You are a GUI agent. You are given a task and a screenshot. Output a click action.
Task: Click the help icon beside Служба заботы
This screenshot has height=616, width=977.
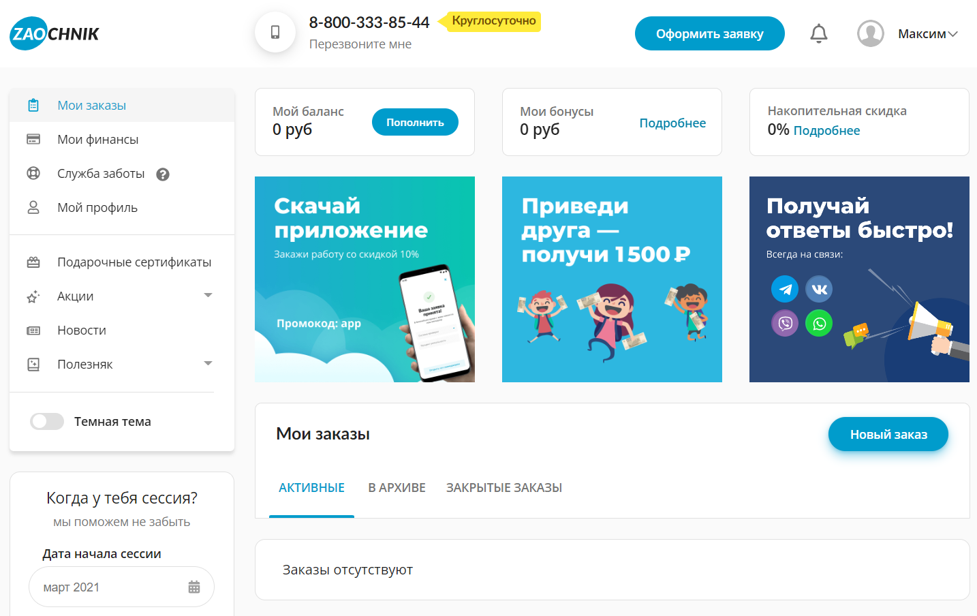click(x=163, y=174)
